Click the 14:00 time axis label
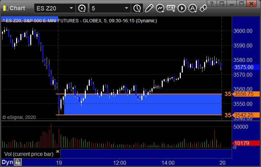The width and height of the screenshot is (261, 167). [x=168, y=163]
